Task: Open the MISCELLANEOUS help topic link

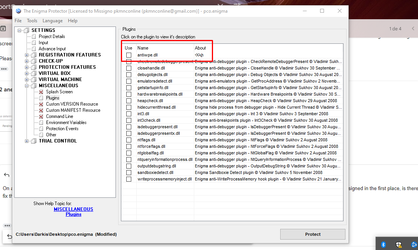Action: 73,209
